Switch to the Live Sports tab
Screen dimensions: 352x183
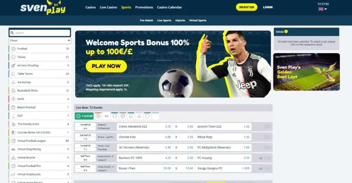164,20
